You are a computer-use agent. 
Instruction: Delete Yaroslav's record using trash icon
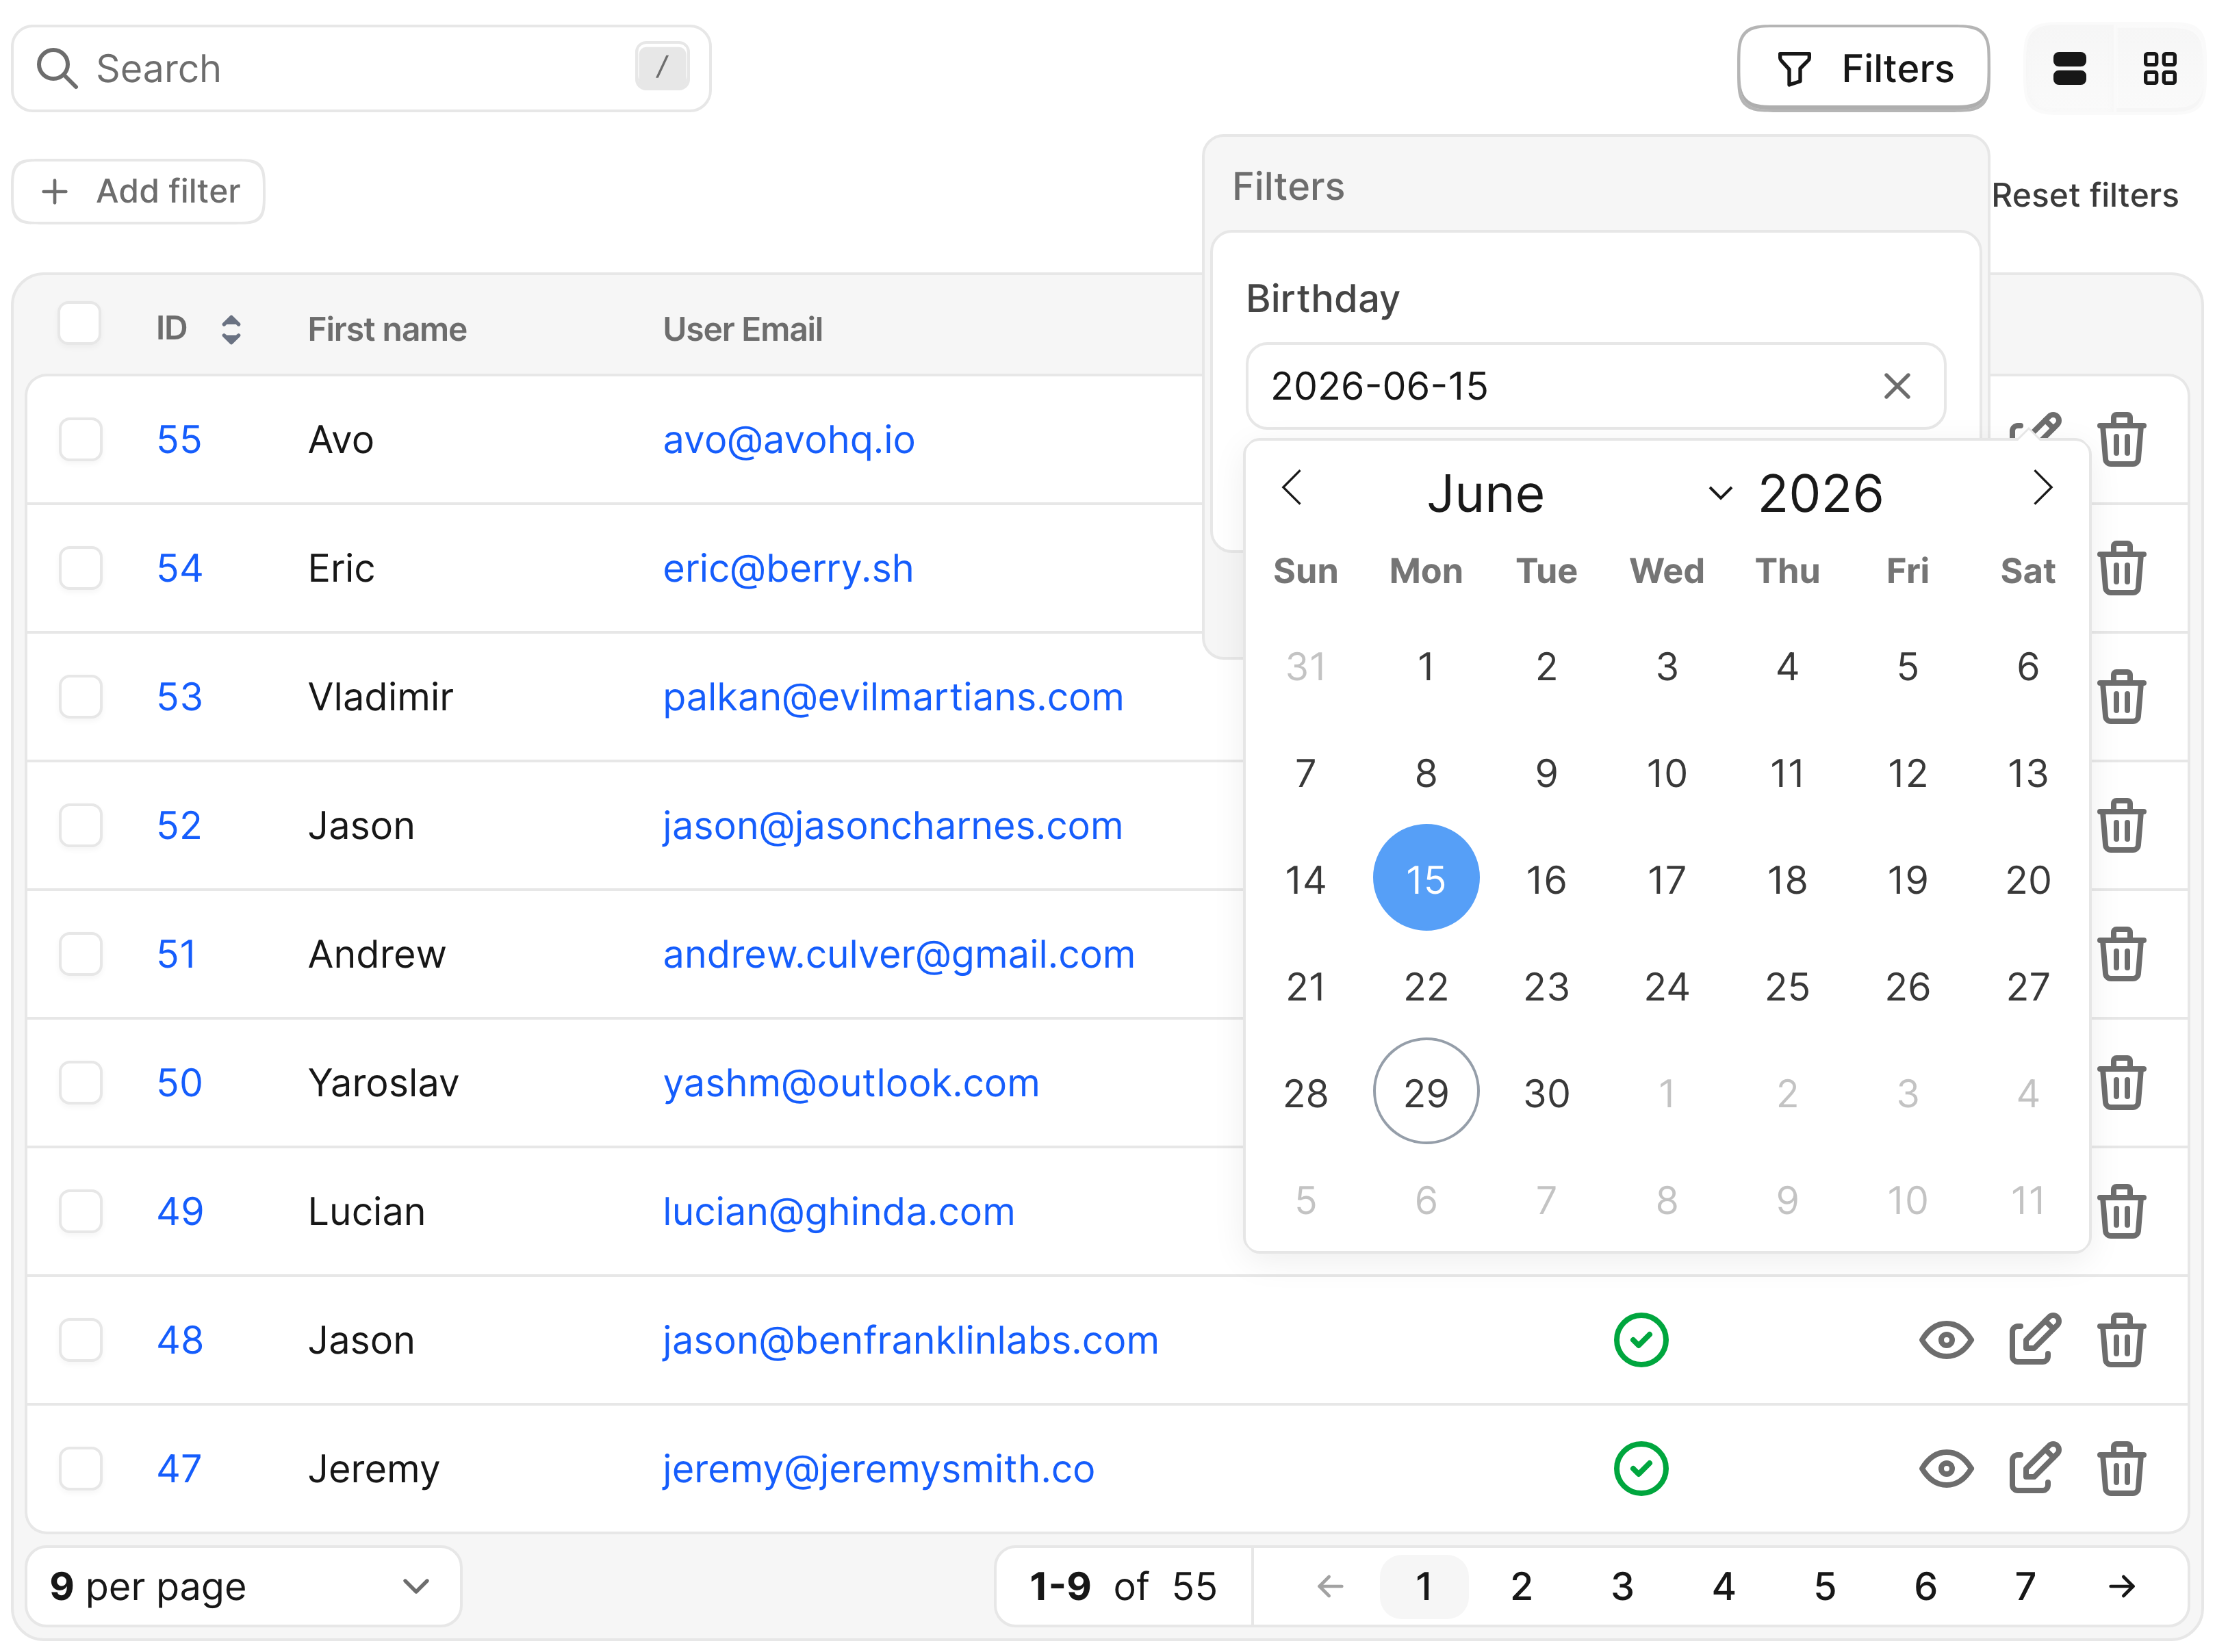[x=2121, y=1083]
